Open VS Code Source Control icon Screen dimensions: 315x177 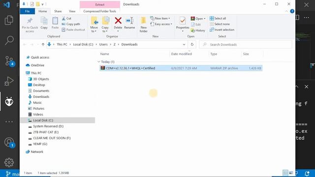pyautogui.click(x=9, y=61)
